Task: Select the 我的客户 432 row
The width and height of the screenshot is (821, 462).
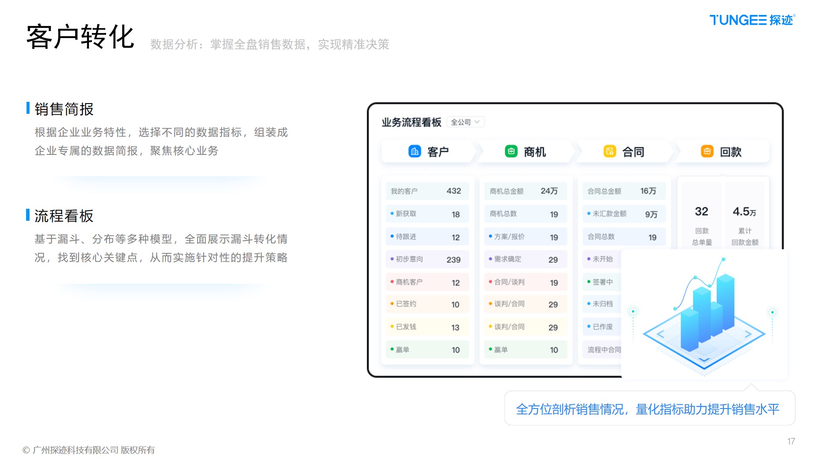Action: (427, 191)
